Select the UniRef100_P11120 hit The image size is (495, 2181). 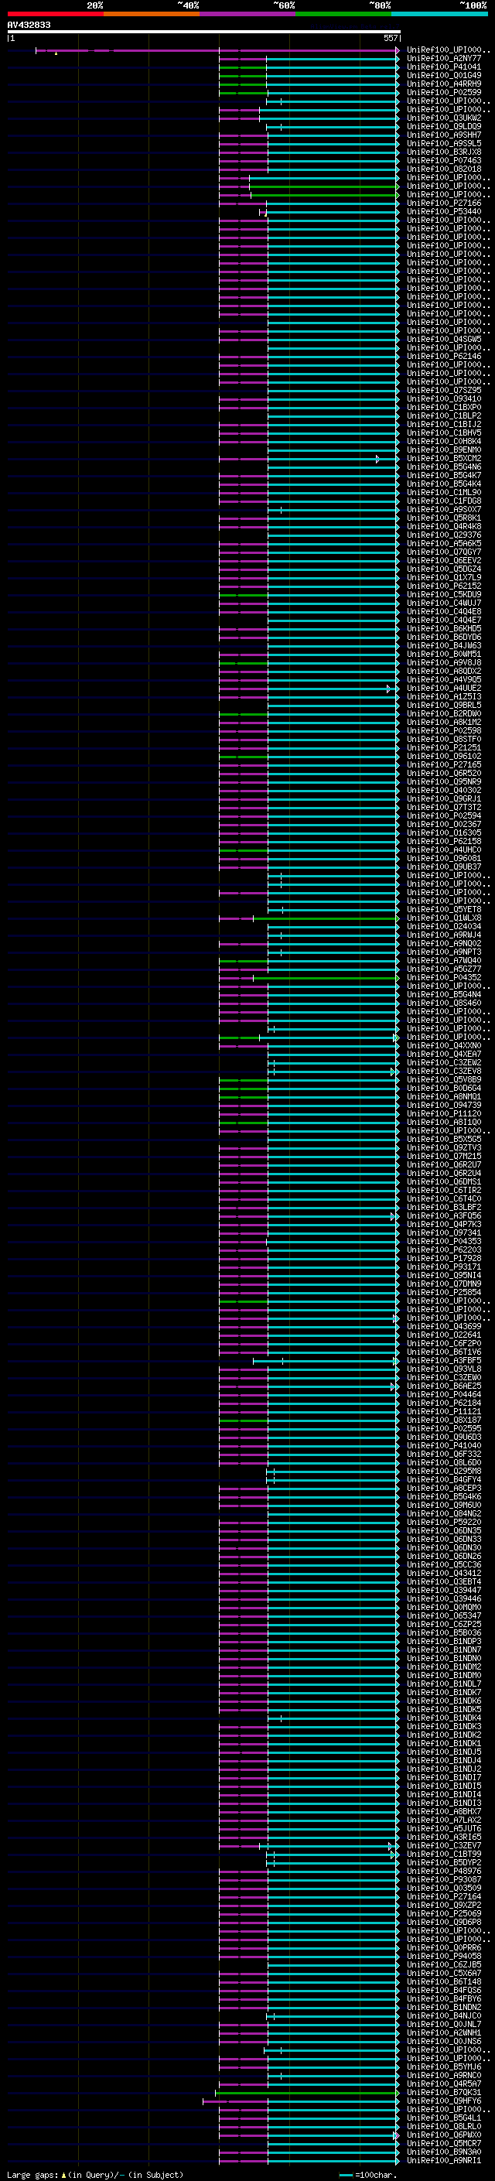(x=444, y=1113)
